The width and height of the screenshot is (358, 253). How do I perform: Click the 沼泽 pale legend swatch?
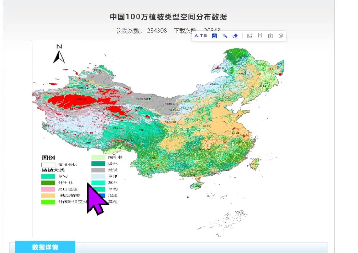(x=98, y=195)
